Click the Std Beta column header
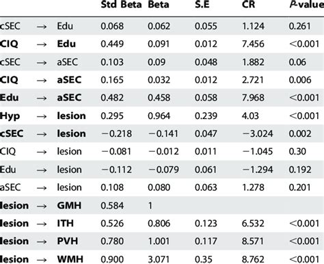 (x=121, y=5)
